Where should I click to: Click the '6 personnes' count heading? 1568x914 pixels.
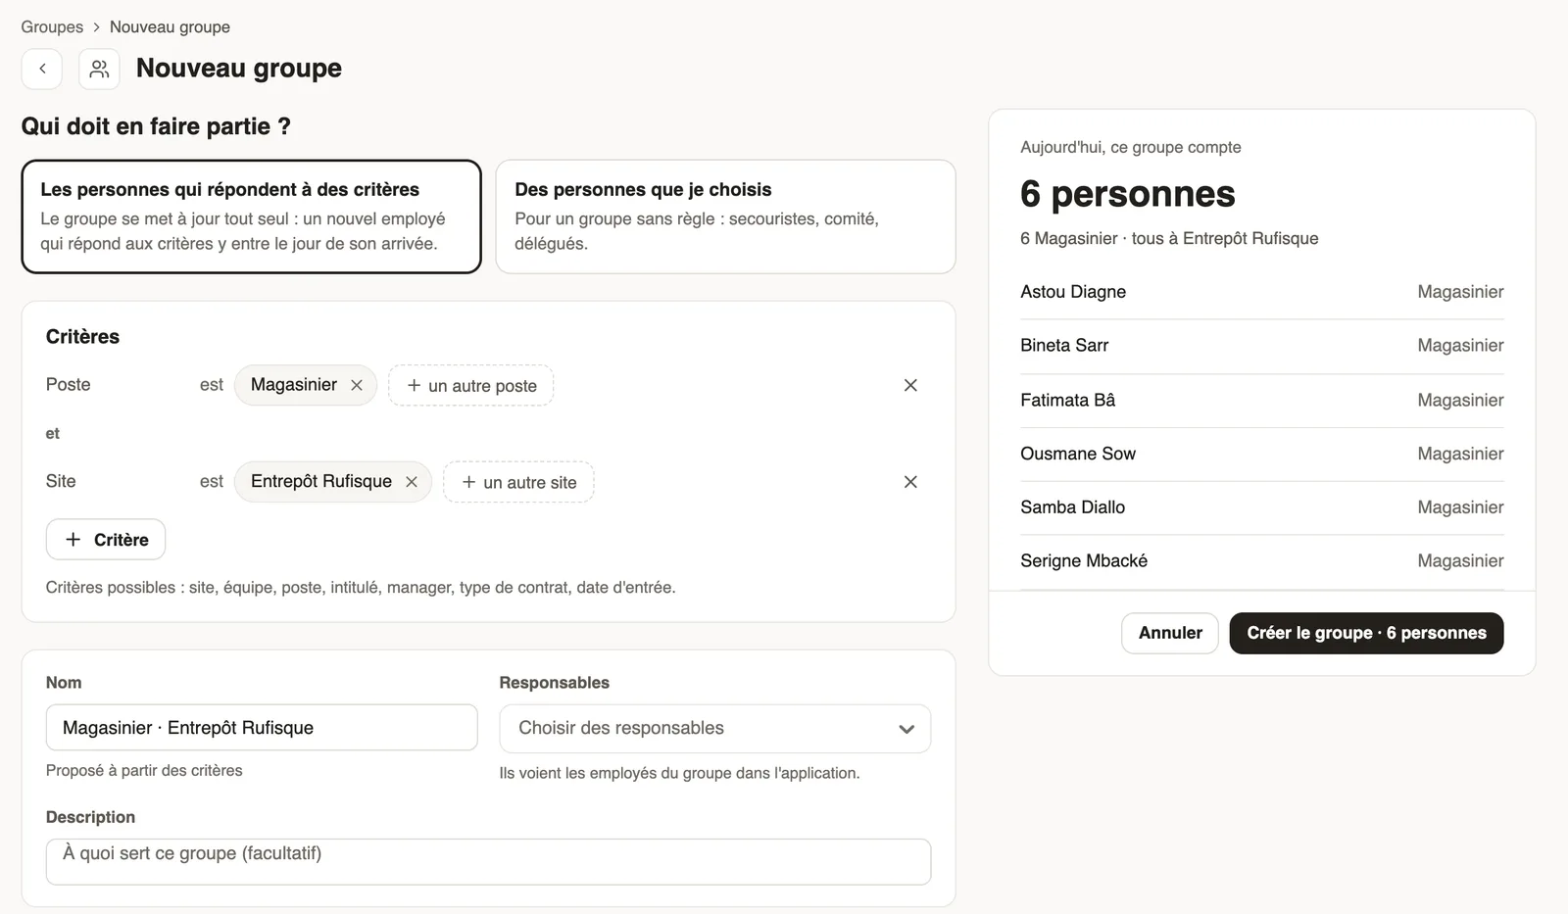pos(1127,194)
